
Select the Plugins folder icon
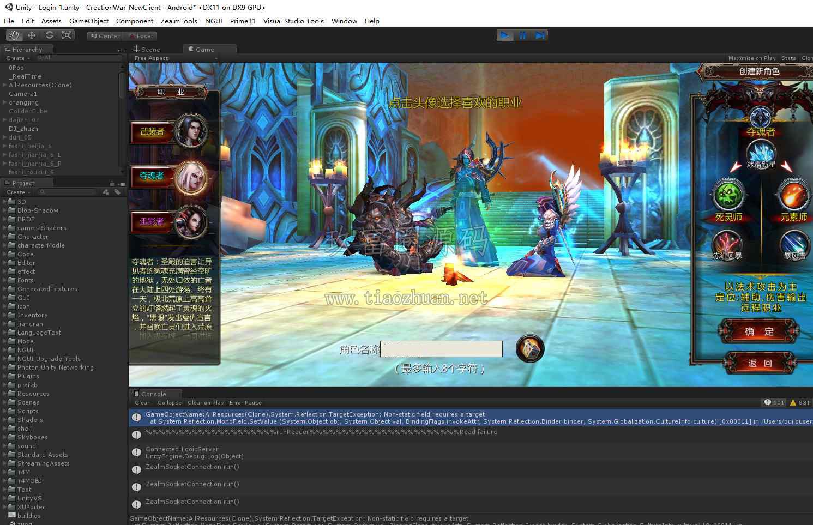click(12, 376)
